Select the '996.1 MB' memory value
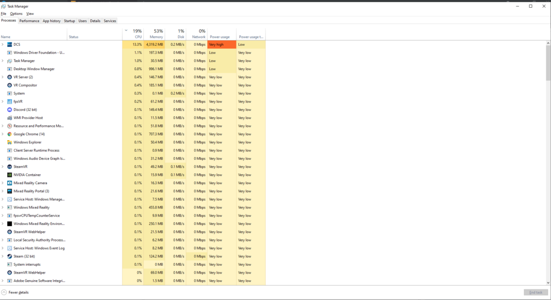551x300 pixels. pos(154,69)
